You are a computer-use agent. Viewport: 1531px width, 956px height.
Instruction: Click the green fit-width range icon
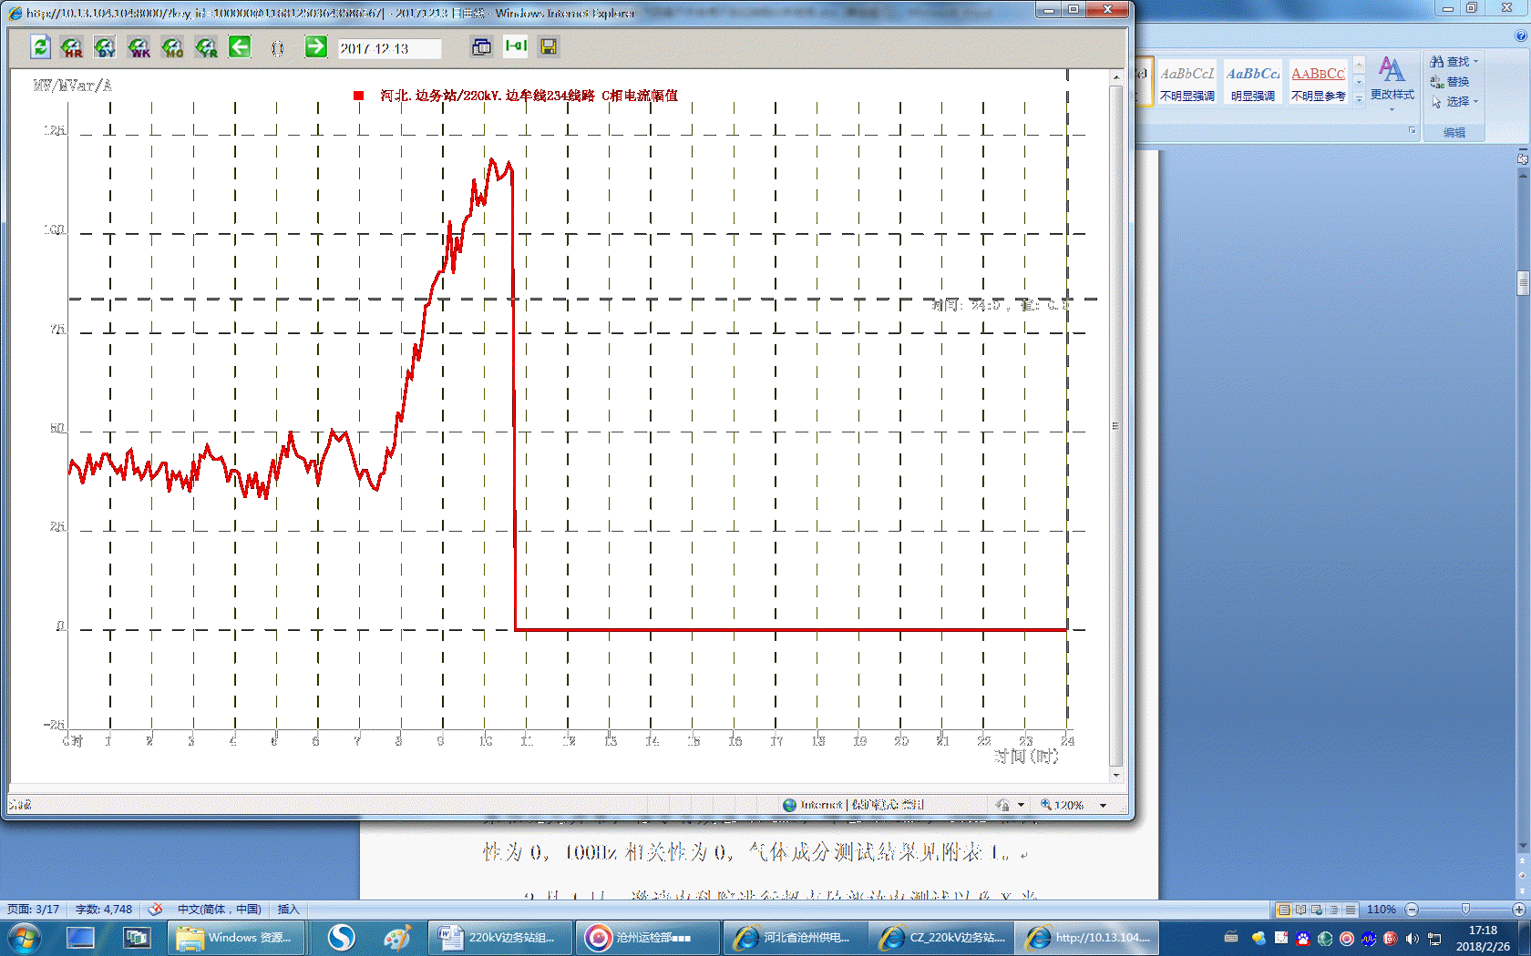pyautogui.click(x=516, y=46)
